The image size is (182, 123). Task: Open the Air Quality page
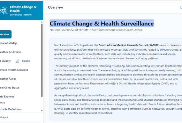5,61
